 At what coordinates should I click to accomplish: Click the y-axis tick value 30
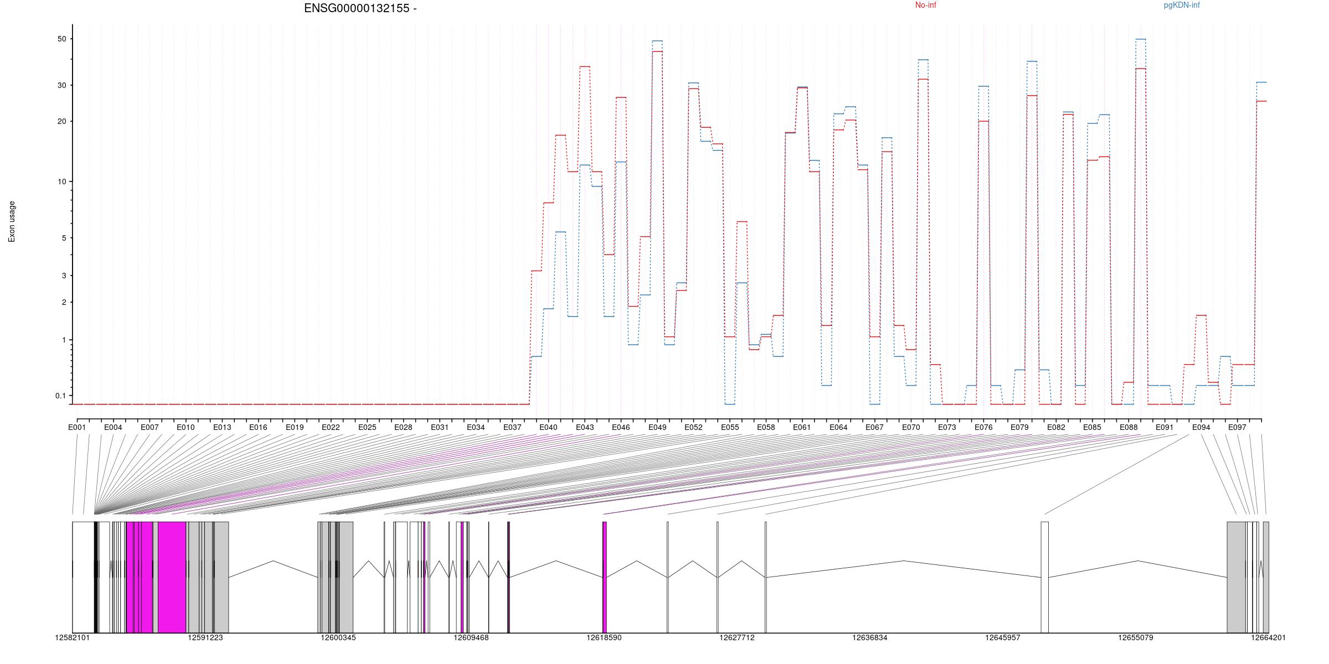pos(61,85)
